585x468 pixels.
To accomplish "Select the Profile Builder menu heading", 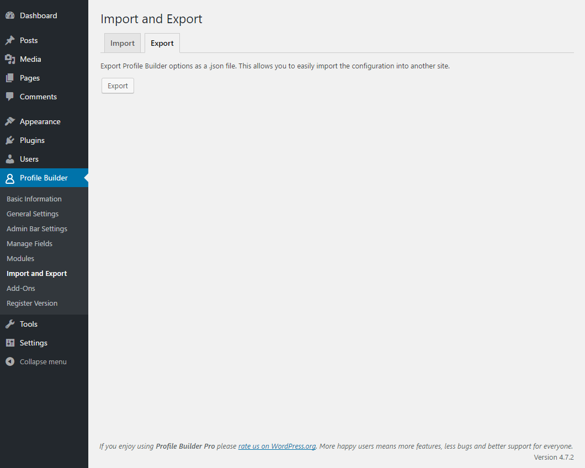I will 44,178.
